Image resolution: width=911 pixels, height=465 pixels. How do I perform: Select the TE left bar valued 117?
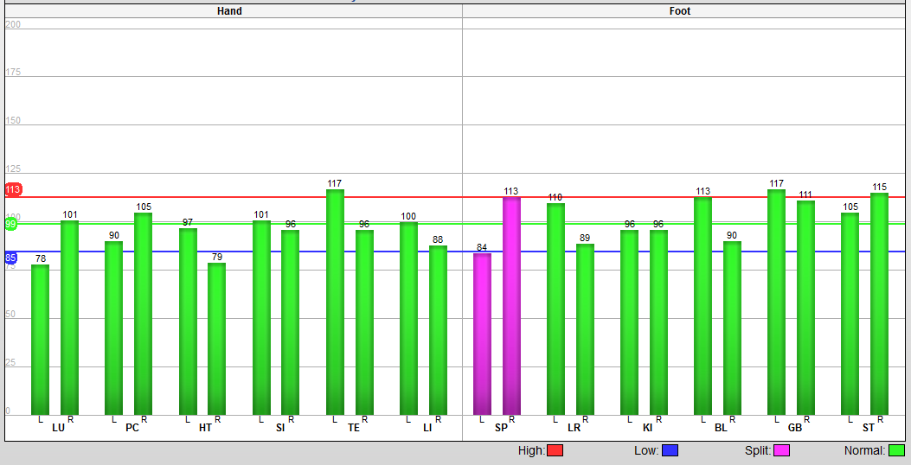point(335,302)
